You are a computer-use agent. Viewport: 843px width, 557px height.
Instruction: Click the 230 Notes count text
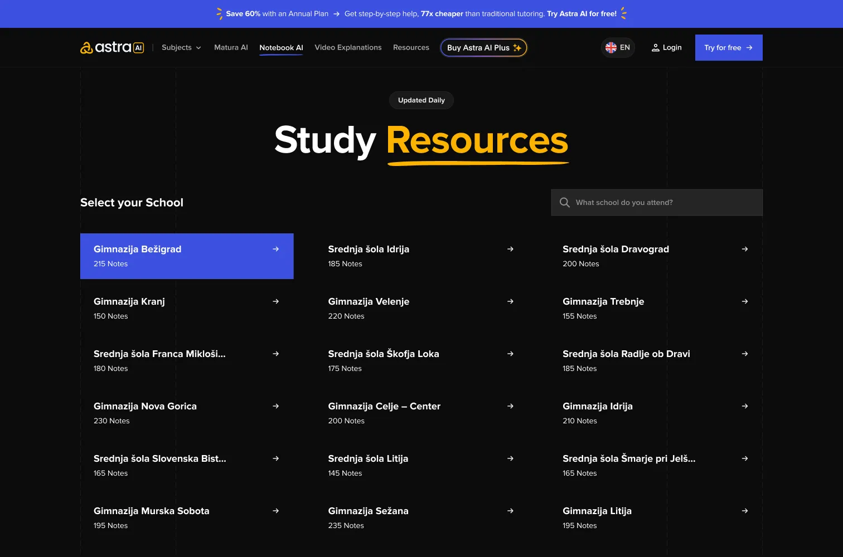tap(112, 421)
